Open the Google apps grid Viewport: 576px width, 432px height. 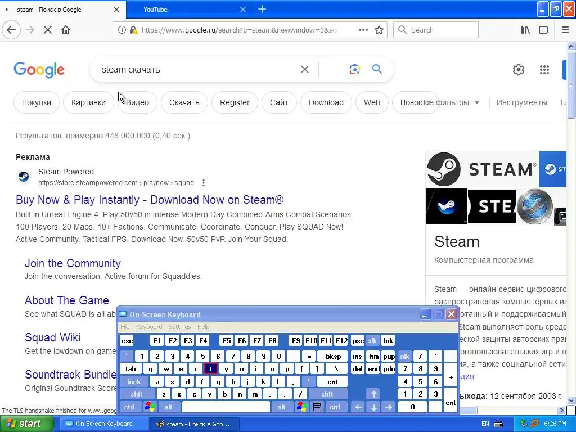pos(544,69)
